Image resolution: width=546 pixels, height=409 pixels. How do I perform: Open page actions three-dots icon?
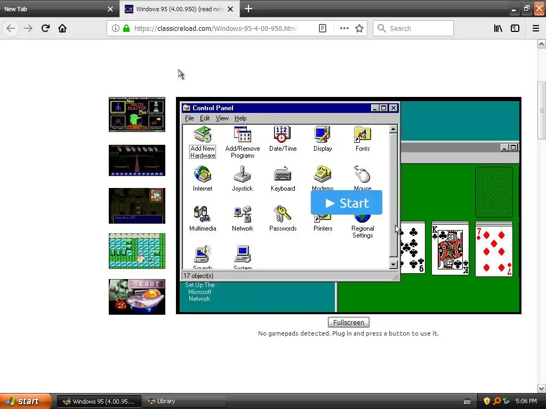pyautogui.click(x=344, y=28)
